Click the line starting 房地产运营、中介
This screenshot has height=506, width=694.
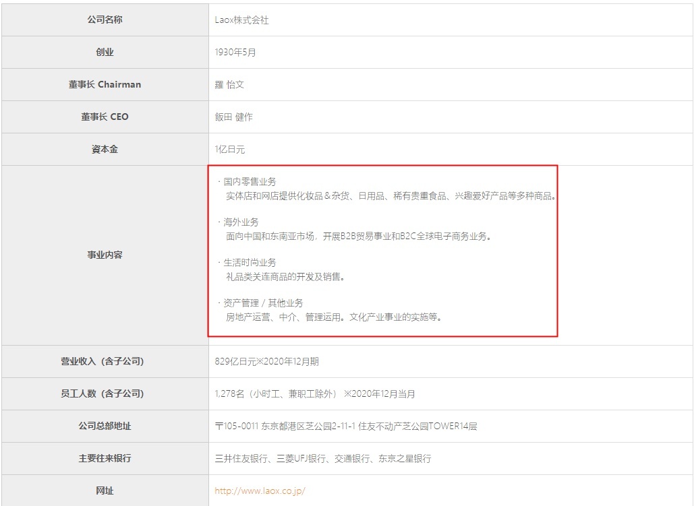point(334,317)
